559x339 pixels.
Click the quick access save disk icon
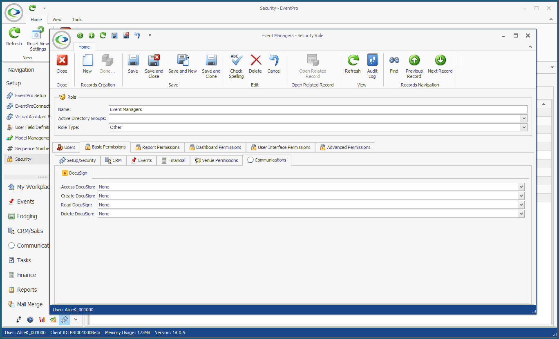(x=114, y=35)
